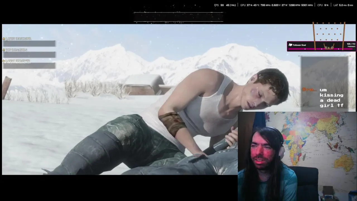Viewport: 357px width, 201px height.
Task: Click the gray Latest Subscriber name box
Action: 29,44
